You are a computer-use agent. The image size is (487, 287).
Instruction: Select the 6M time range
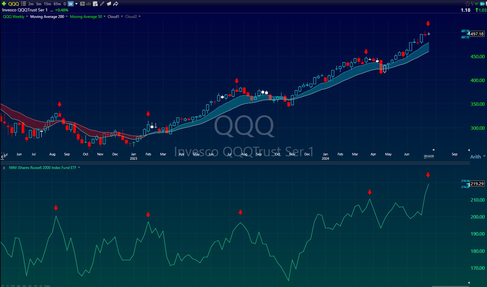[x=19, y=286]
